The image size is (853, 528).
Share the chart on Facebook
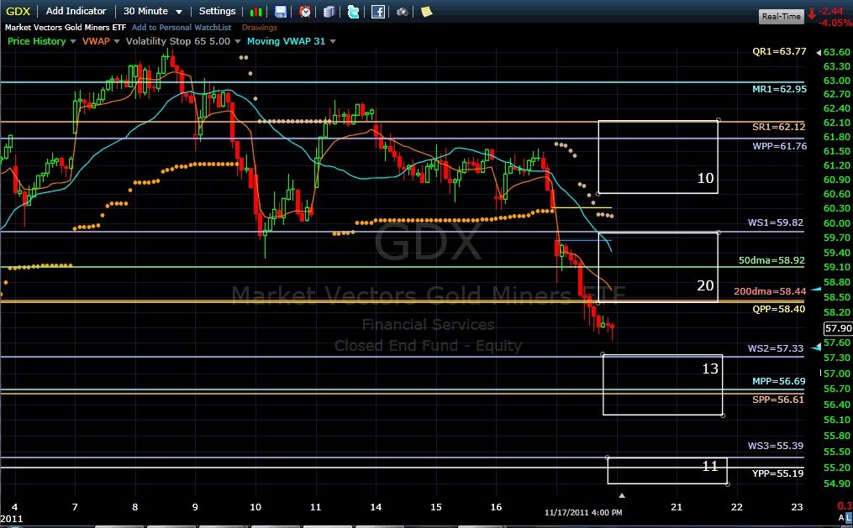point(378,12)
